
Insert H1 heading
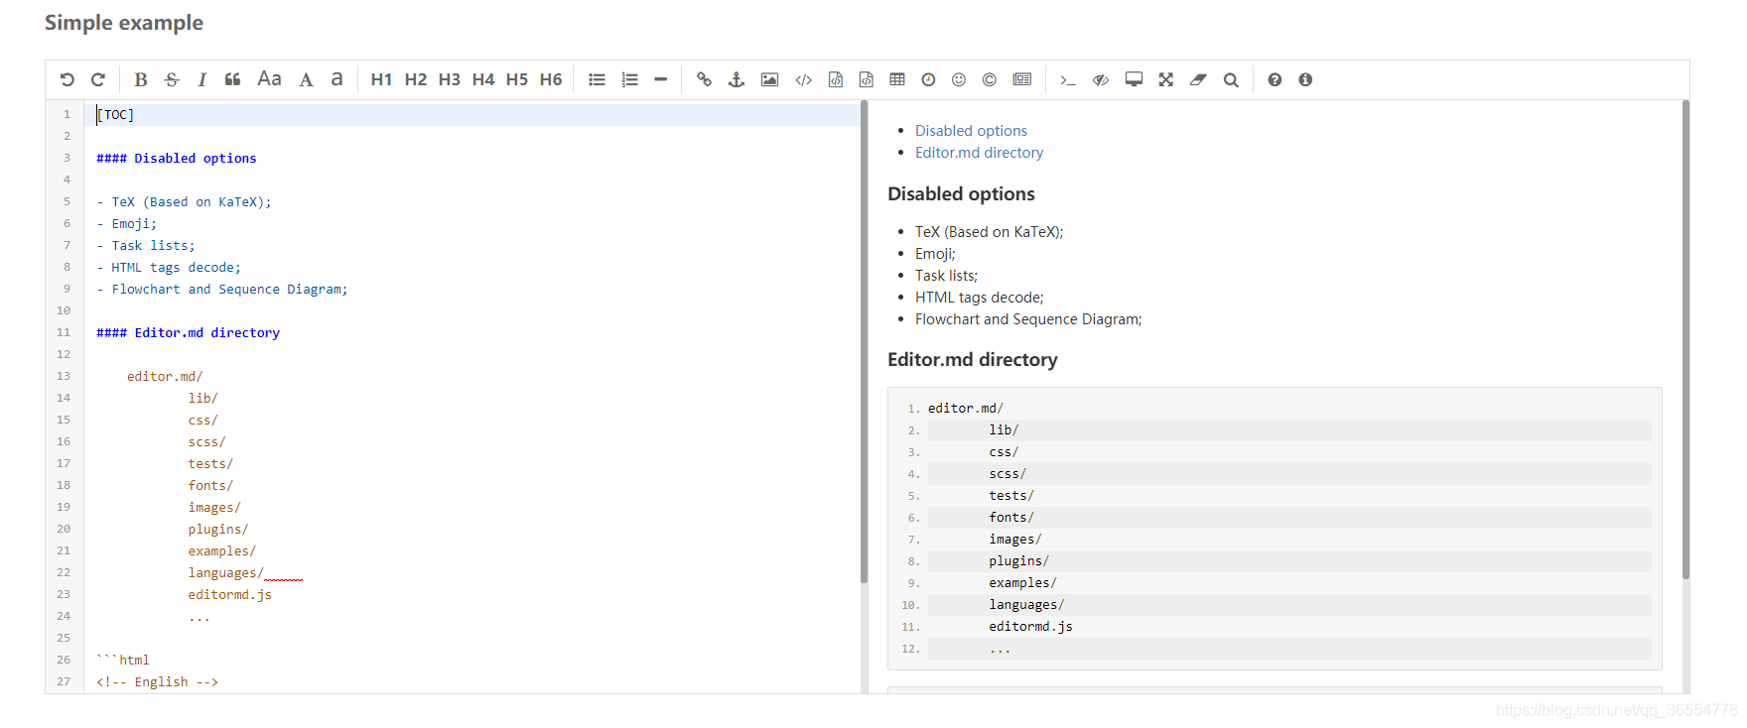click(x=381, y=79)
